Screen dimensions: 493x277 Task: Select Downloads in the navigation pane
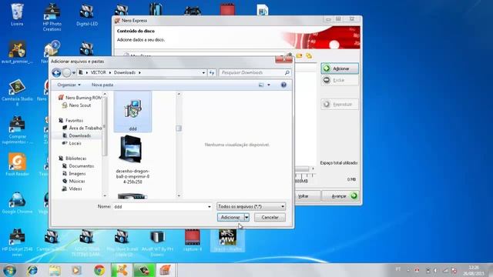(77, 135)
